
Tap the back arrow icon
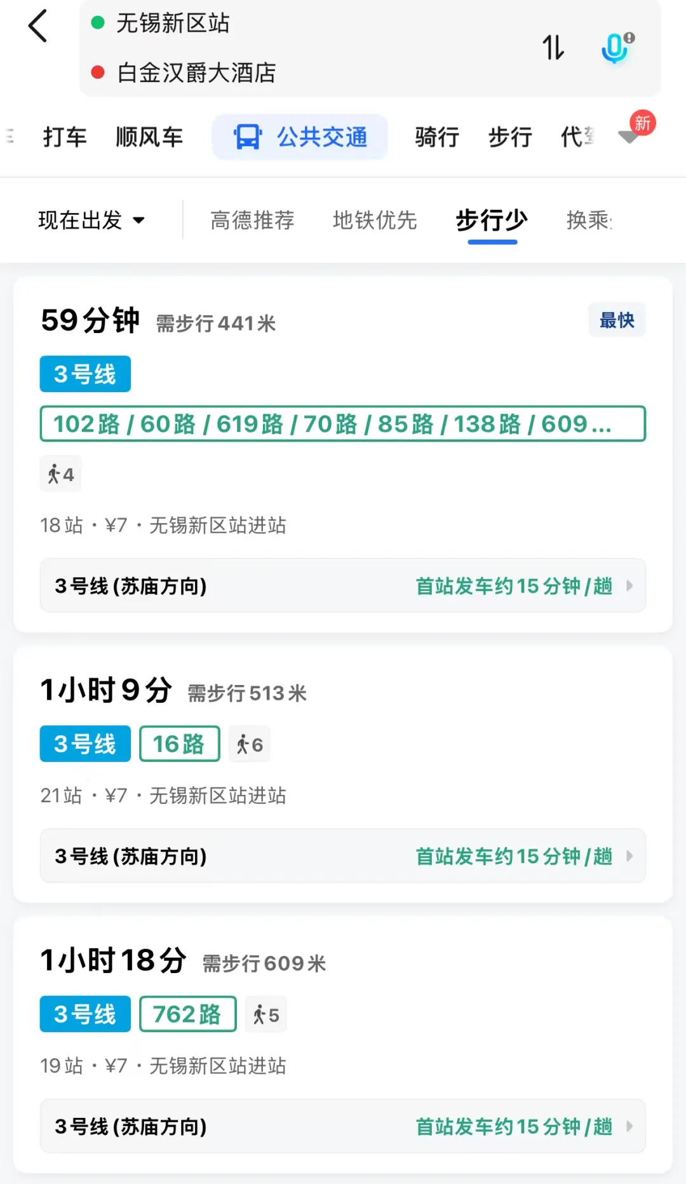pos(38,26)
